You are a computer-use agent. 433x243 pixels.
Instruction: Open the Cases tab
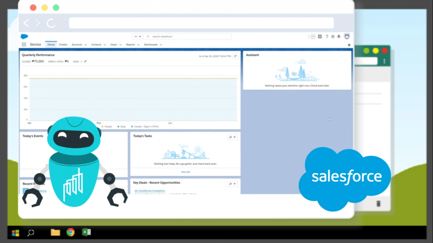(113, 45)
